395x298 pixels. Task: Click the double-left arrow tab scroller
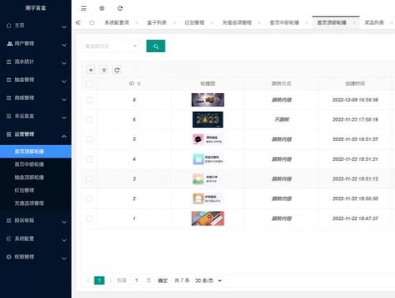[x=78, y=23]
